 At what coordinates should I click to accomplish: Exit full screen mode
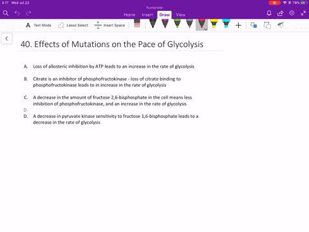pyautogui.click(x=303, y=13)
